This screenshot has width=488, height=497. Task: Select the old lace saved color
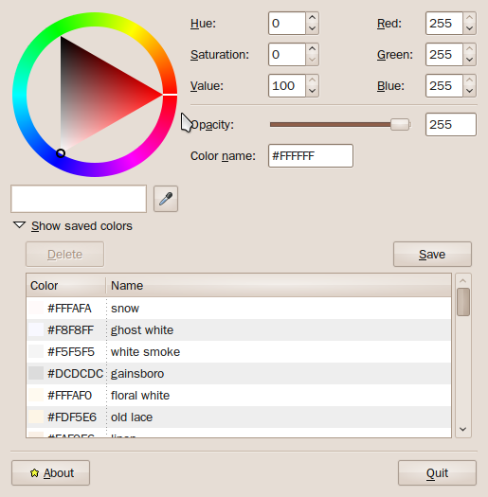pyautogui.click(x=239, y=417)
